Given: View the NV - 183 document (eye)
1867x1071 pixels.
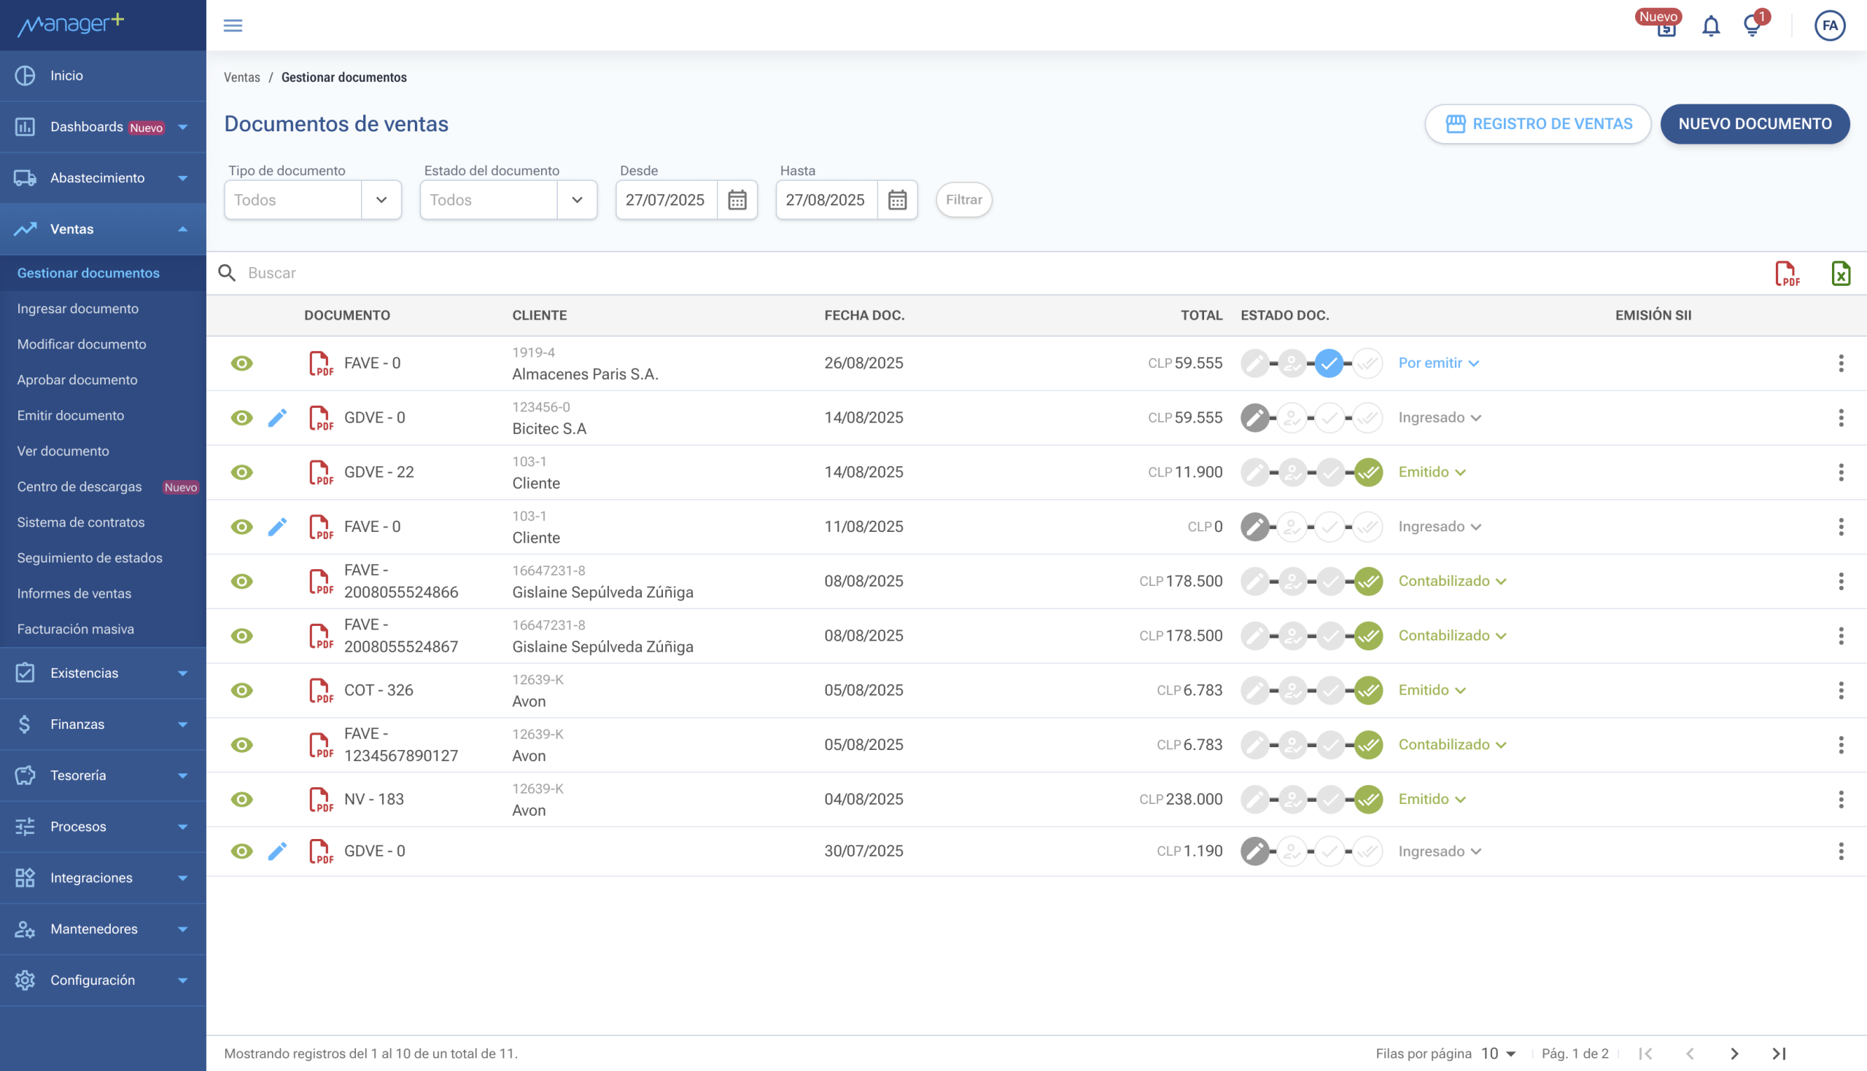Looking at the screenshot, I should click(x=241, y=799).
